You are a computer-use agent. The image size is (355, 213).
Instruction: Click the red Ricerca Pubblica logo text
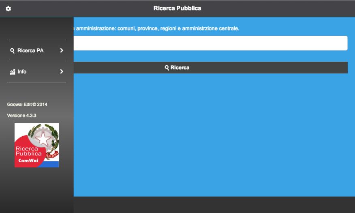point(28,151)
